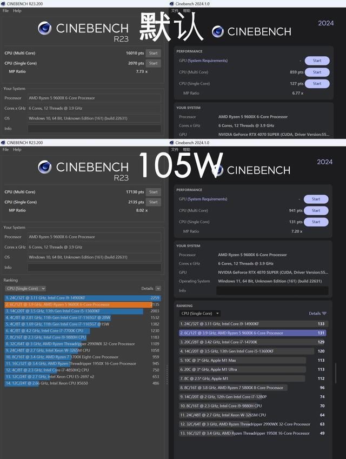Viewport: 346px width, 459px height.
Task: Click Processor field in R23 window showing 16010 pts
Action: coord(94,98)
